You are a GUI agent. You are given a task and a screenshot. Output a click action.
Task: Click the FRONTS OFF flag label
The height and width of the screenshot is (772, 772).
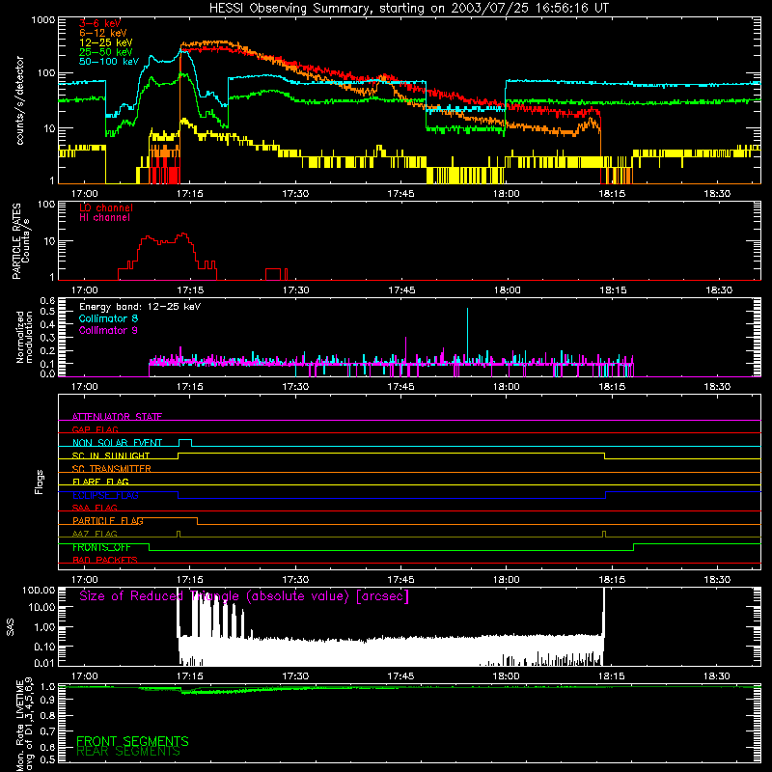click(101, 547)
